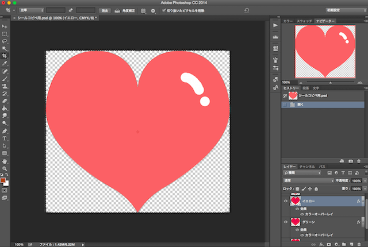Open additional crop settings gear

153,11
